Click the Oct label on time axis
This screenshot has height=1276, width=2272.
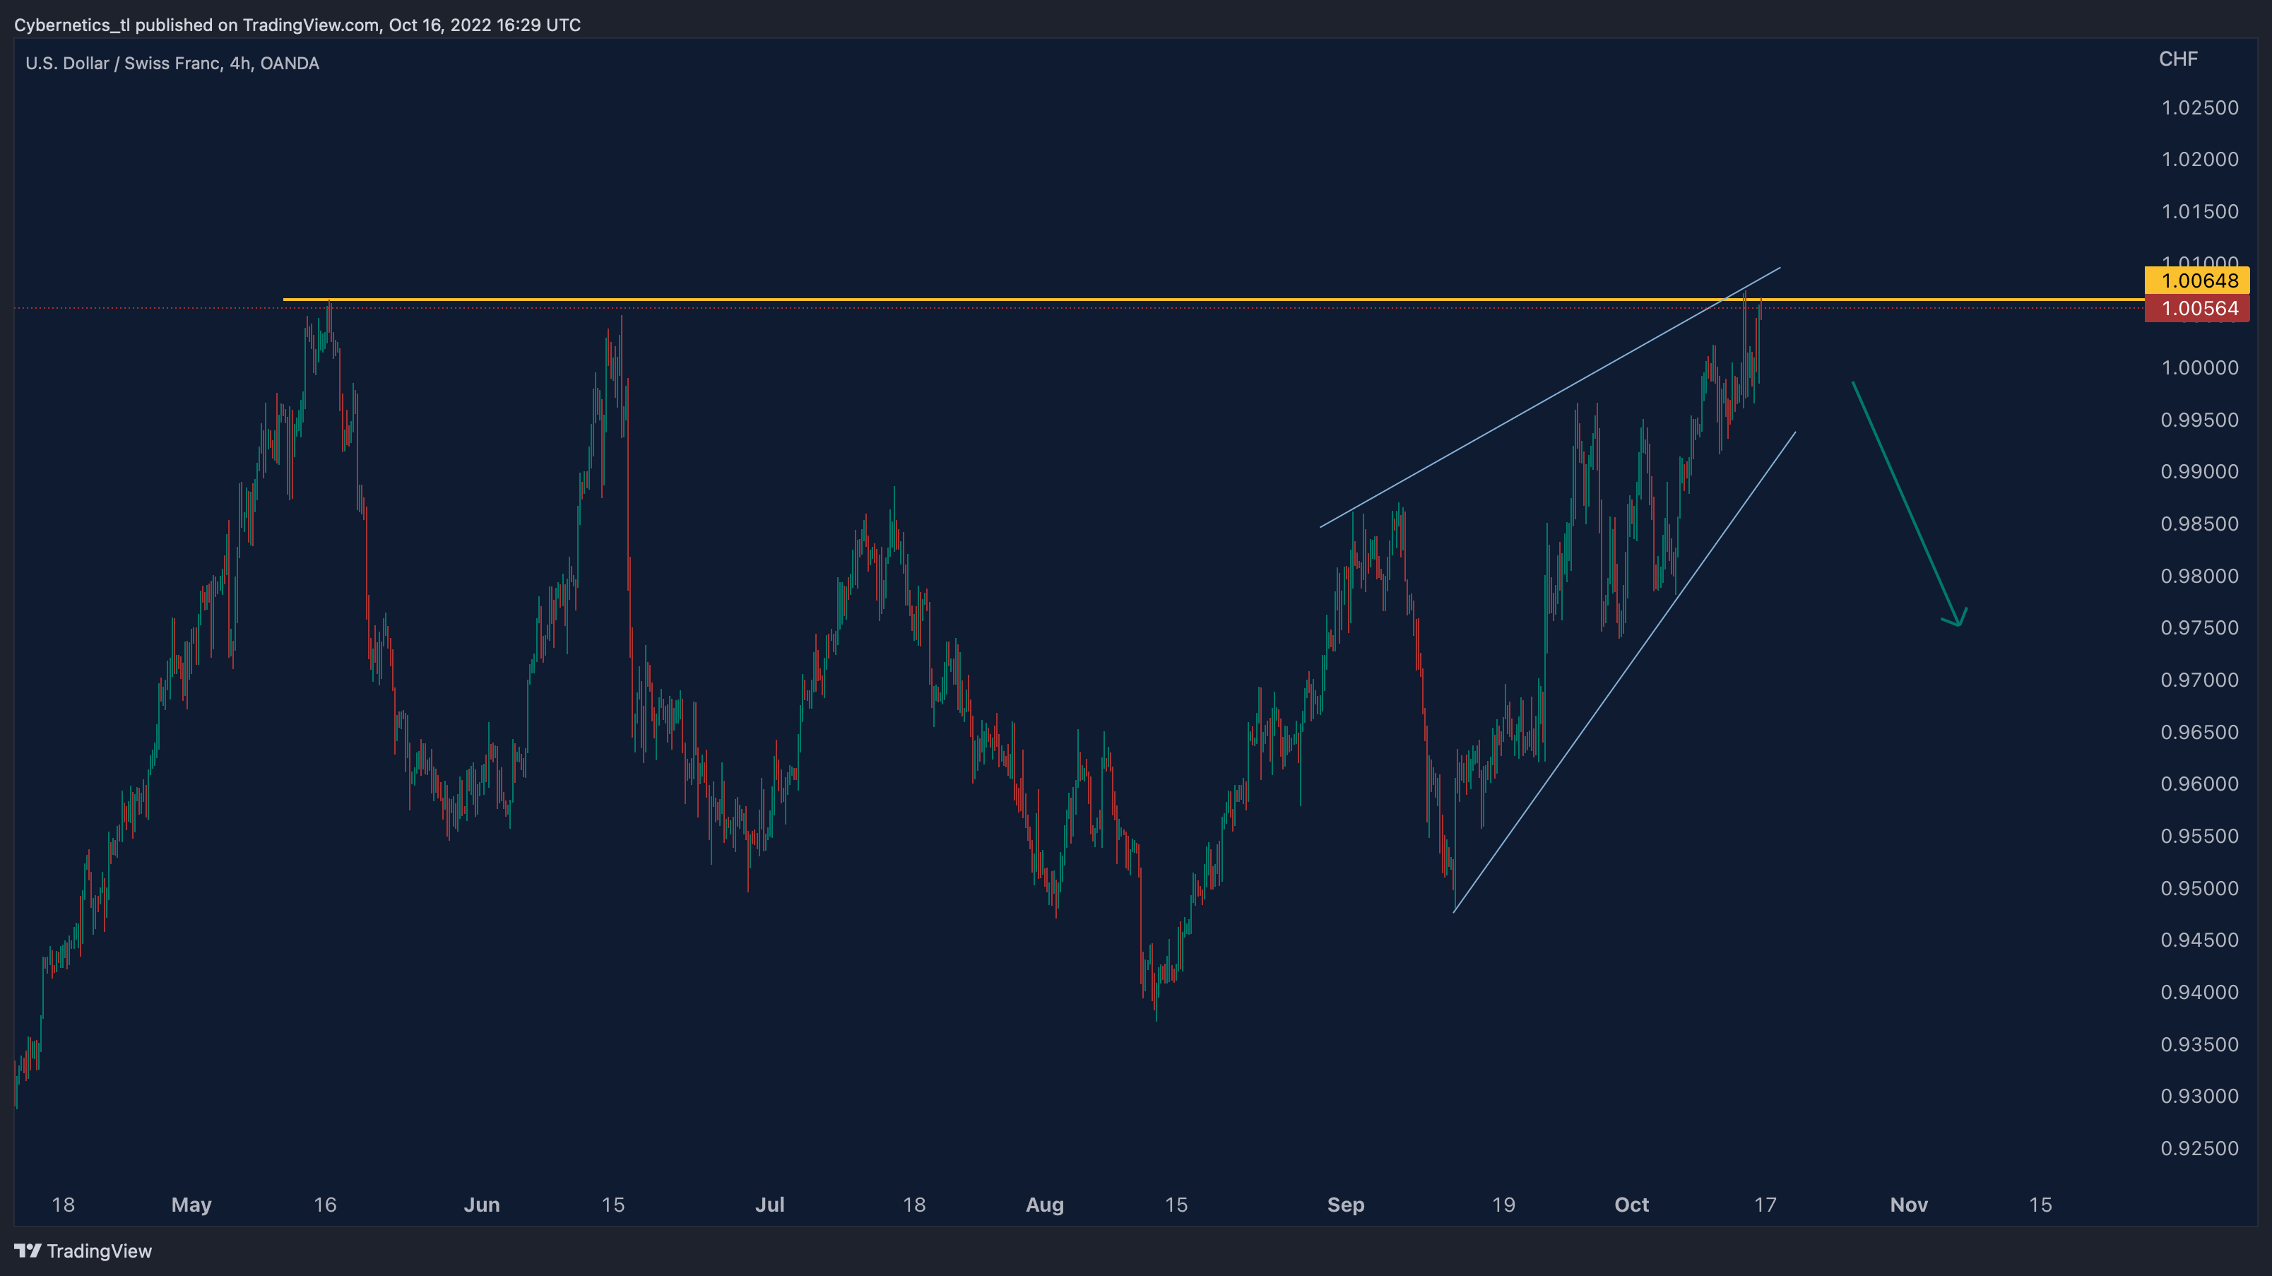[1631, 1205]
